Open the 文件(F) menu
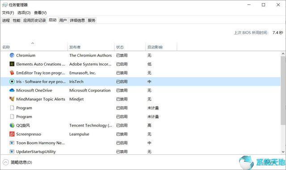 (x=8, y=12)
